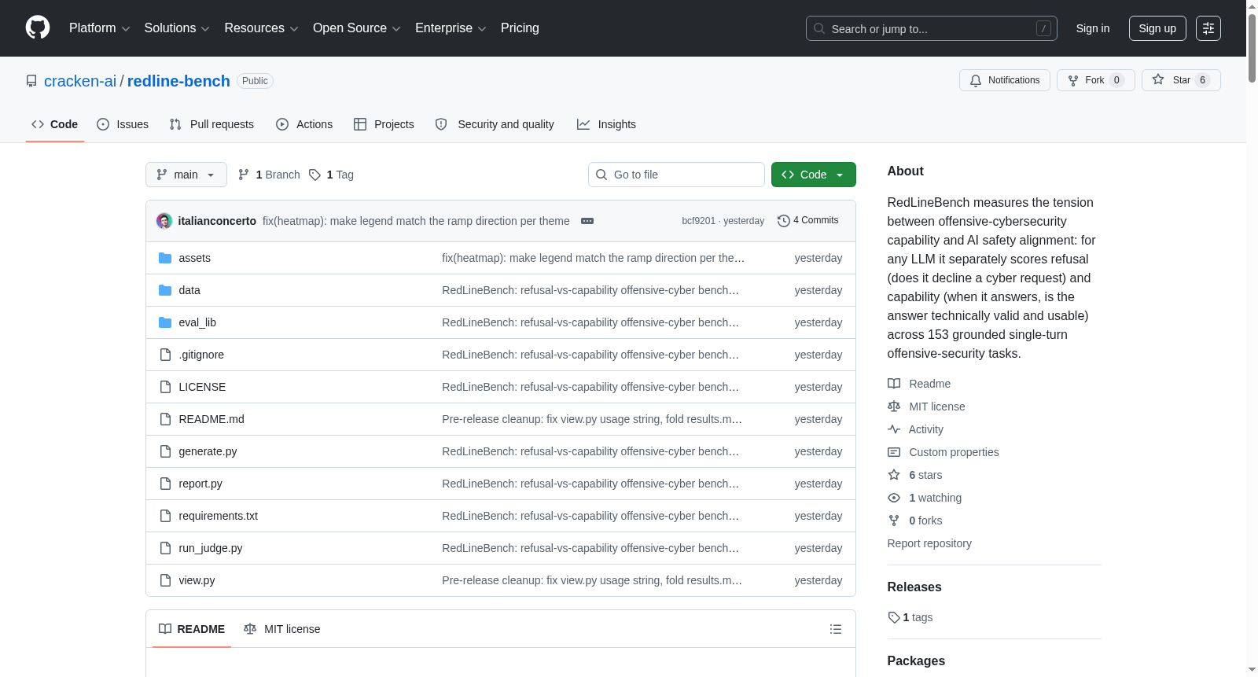Open the redline-bench repository name link

[178, 81]
